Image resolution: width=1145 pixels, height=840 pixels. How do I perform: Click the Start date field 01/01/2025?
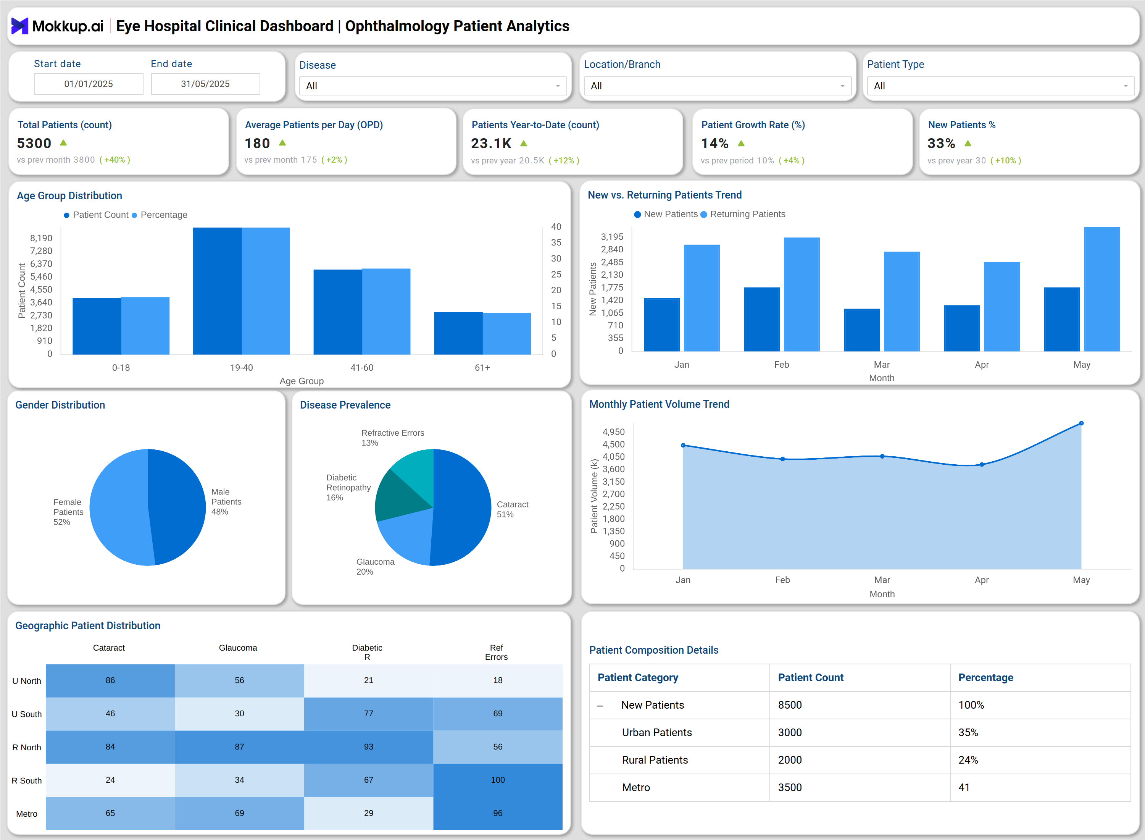point(89,84)
